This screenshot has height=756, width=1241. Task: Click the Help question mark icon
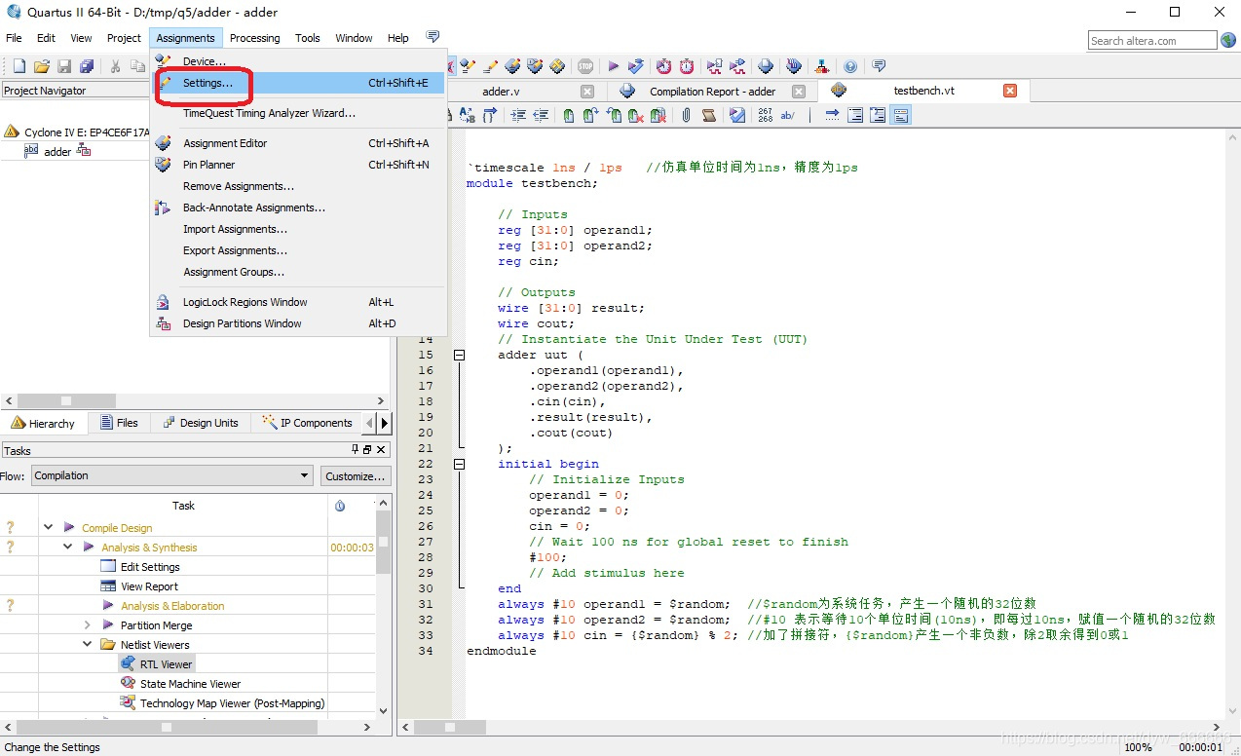[x=850, y=66]
